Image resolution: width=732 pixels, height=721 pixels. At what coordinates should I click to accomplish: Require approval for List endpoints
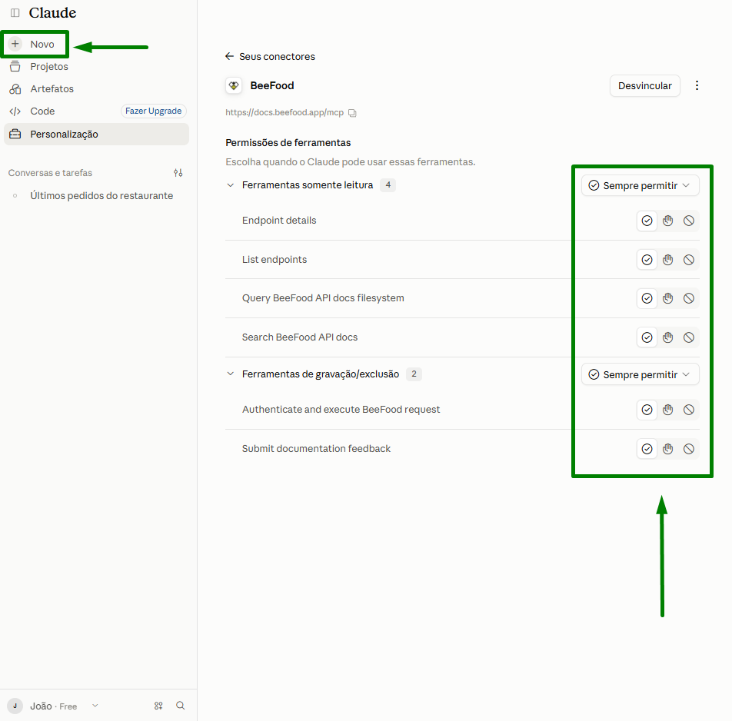(667, 260)
